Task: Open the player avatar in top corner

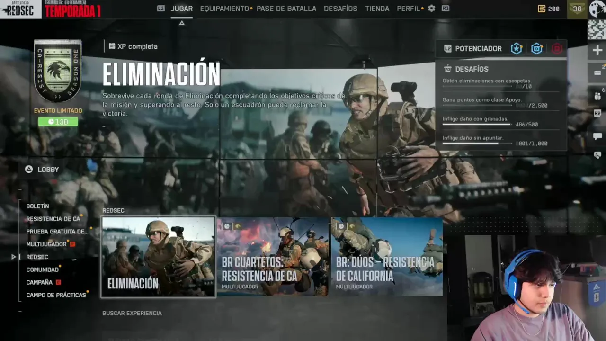Action: 597,9
